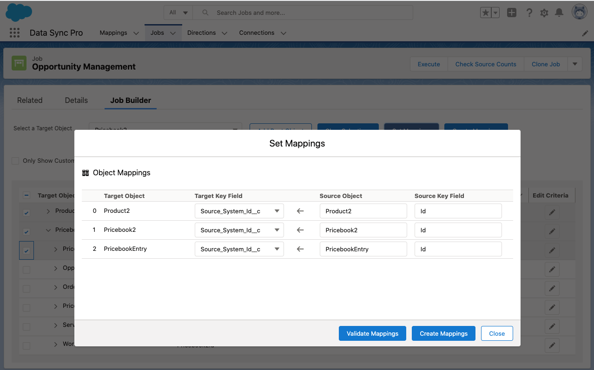This screenshot has width=594, height=370.
Task: Click the Favorites star icon
Action: point(486,13)
